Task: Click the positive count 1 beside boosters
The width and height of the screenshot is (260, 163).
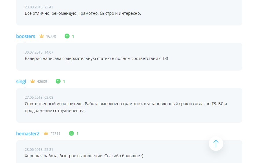Action: click(x=73, y=36)
